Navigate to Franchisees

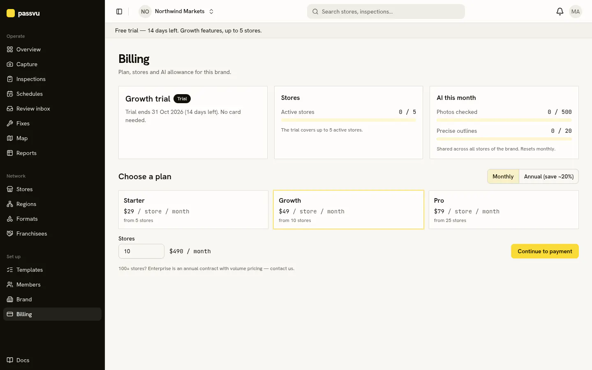point(52,234)
